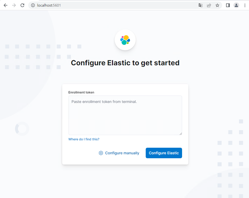Focus the localhost:5601 address bar
249x198 pixels.
(x=111, y=5)
